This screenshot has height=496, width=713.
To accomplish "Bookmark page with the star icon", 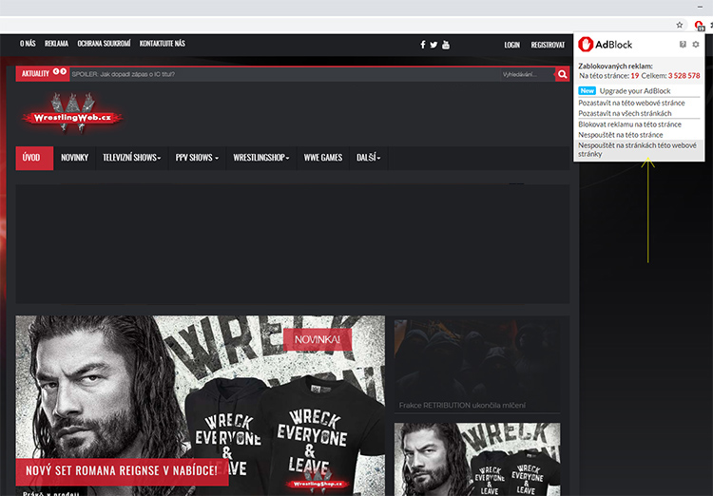I will 680,25.
